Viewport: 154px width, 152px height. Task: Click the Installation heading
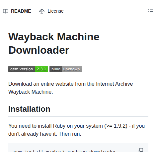pos(29,109)
